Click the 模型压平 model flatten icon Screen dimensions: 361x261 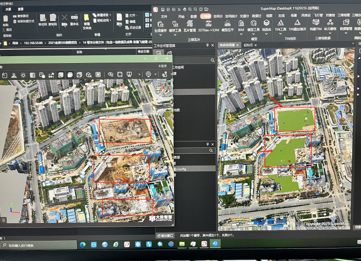point(227,23)
